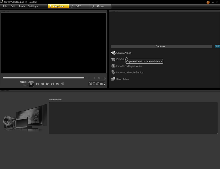
Task: Select Import from Mobile Device label
Action: tap(130, 72)
